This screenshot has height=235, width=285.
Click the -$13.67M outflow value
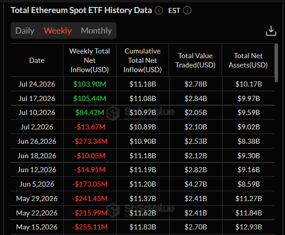[x=89, y=127]
